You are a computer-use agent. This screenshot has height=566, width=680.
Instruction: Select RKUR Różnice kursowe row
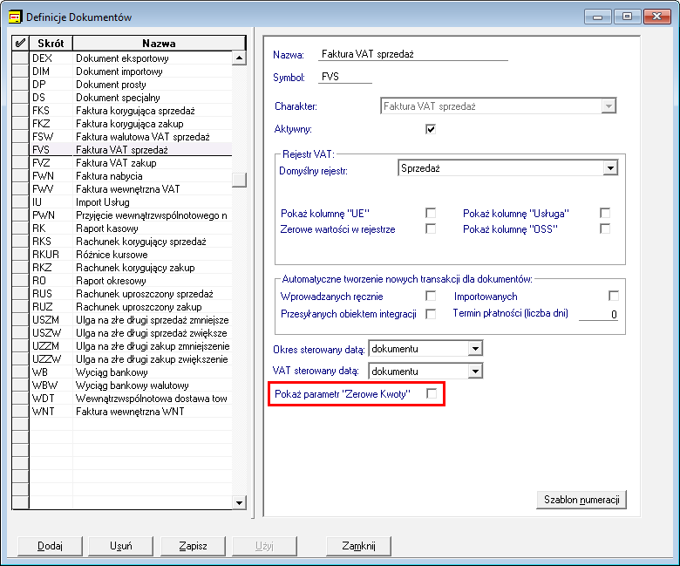point(131,254)
